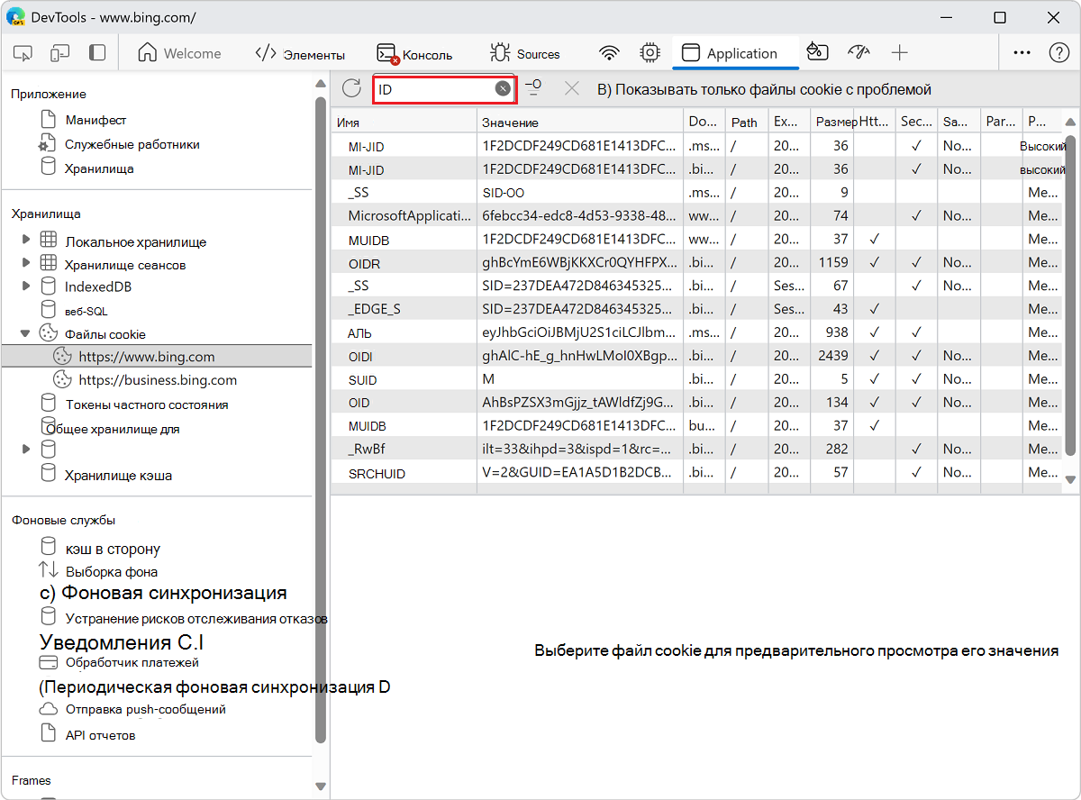The height and width of the screenshot is (800, 1081).
Task: Click the plus icon to add a tool
Action: [899, 53]
